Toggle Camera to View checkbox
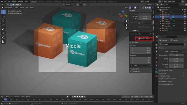 click(x=139, y=39)
